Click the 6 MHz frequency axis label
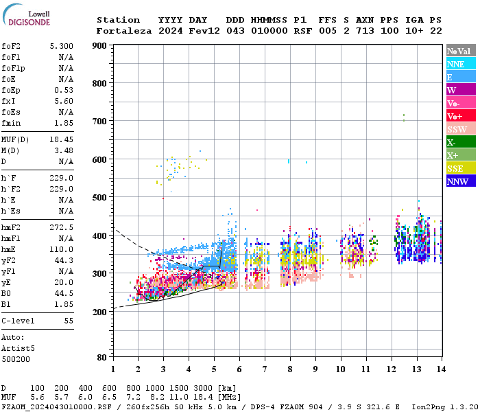 click(239, 369)
